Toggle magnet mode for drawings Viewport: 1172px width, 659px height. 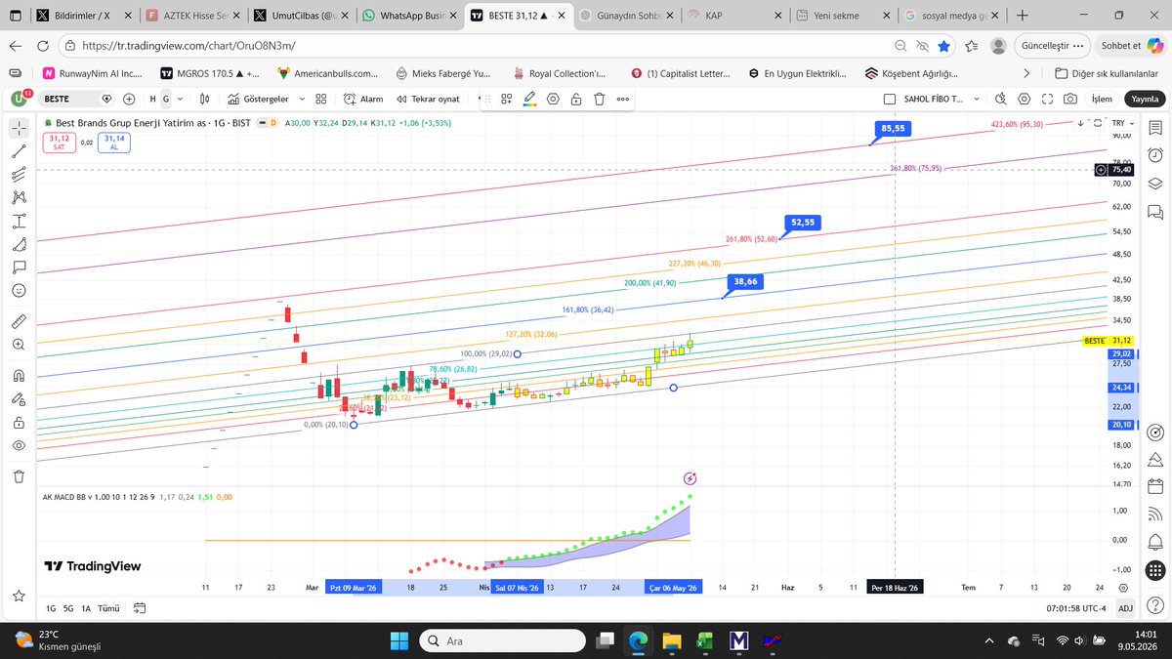[x=19, y=375]
